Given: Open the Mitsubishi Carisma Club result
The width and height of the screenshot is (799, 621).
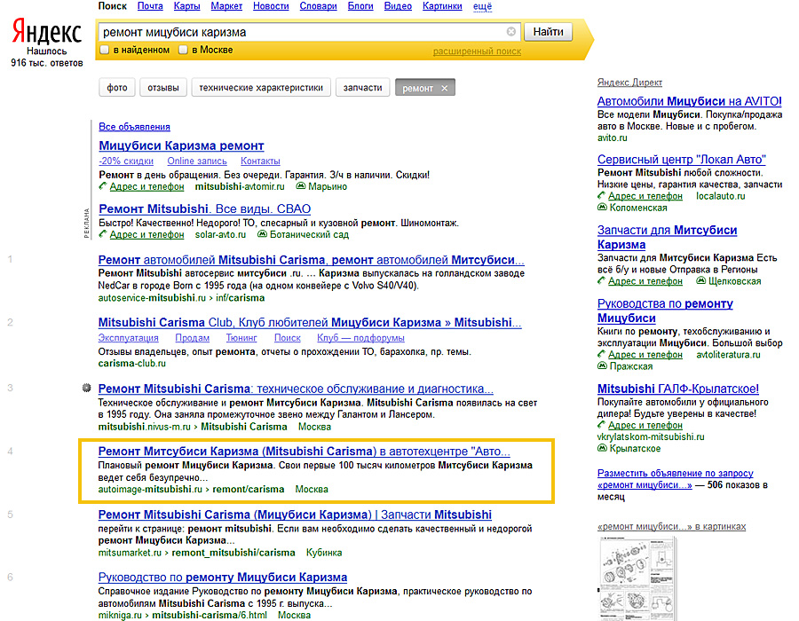Looking at the screenshot, I should pyautogui.click(x=310, y=322).
